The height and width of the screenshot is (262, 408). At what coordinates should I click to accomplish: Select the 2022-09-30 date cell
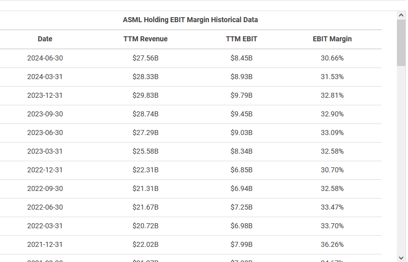click(x=45, y=189)
